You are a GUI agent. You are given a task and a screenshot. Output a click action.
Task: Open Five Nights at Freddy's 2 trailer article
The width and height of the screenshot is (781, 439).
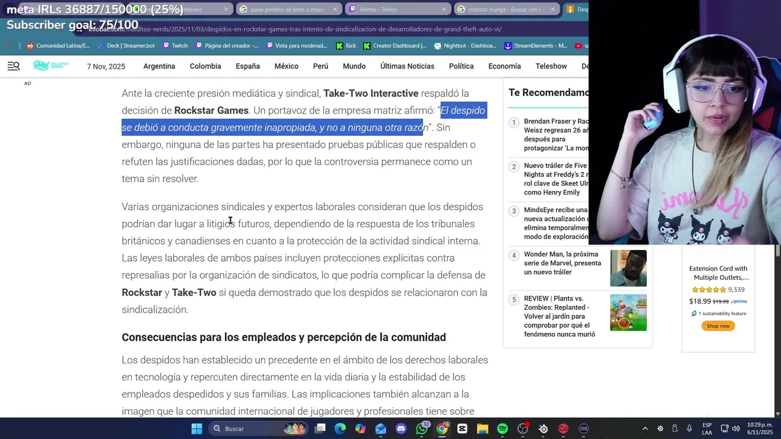point(556,179)
